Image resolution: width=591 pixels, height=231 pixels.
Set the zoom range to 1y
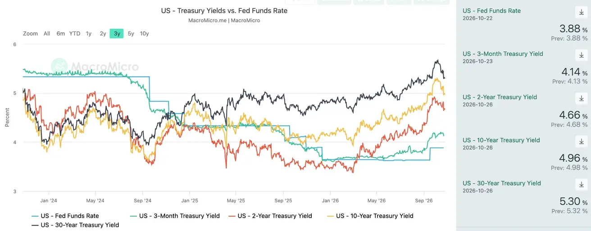click(x=89, y=34)
